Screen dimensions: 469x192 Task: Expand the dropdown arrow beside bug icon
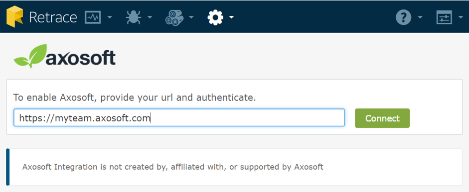[150, 17]
